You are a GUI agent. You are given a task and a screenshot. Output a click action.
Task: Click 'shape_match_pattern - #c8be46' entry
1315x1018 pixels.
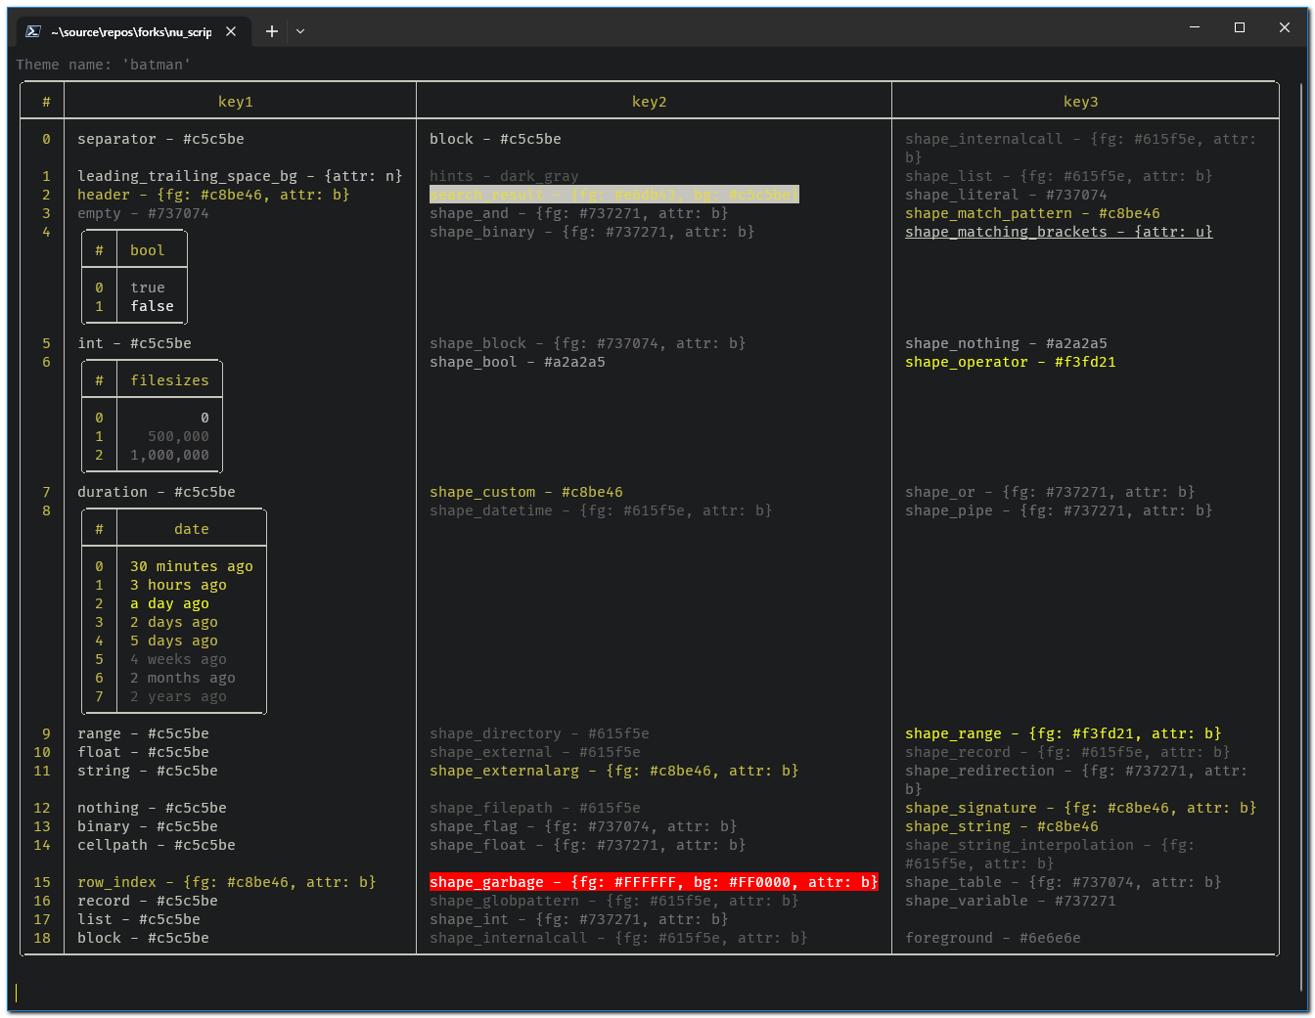pyautogui.click(x=1032, y=213)
